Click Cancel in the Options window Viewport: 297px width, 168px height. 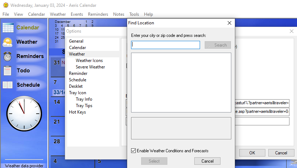point(281,153)
